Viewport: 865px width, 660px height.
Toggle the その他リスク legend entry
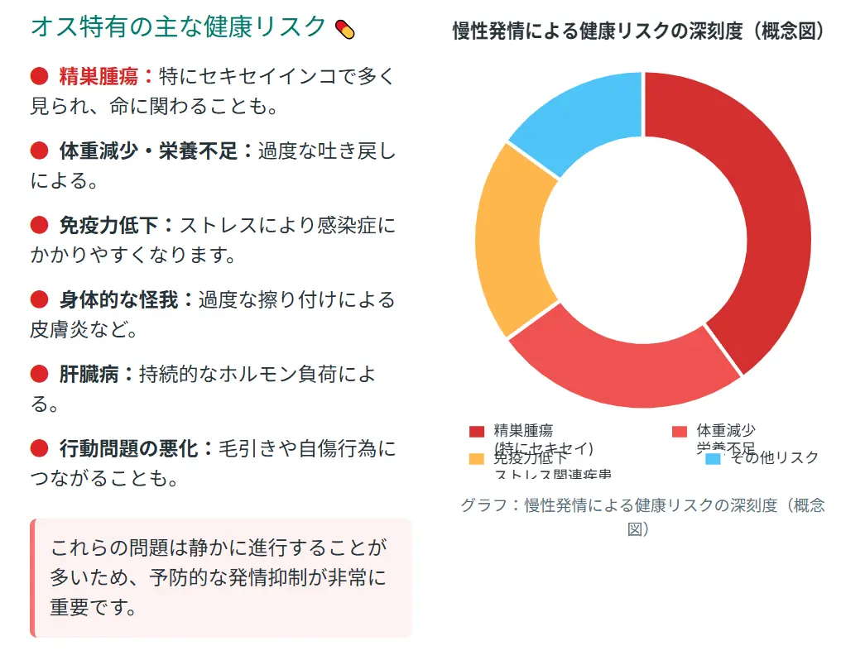(762, 457)
